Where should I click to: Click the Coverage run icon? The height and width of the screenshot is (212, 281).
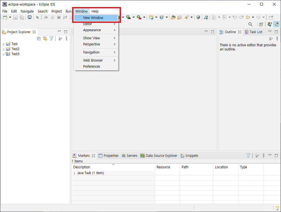click(x=128, y=17)
